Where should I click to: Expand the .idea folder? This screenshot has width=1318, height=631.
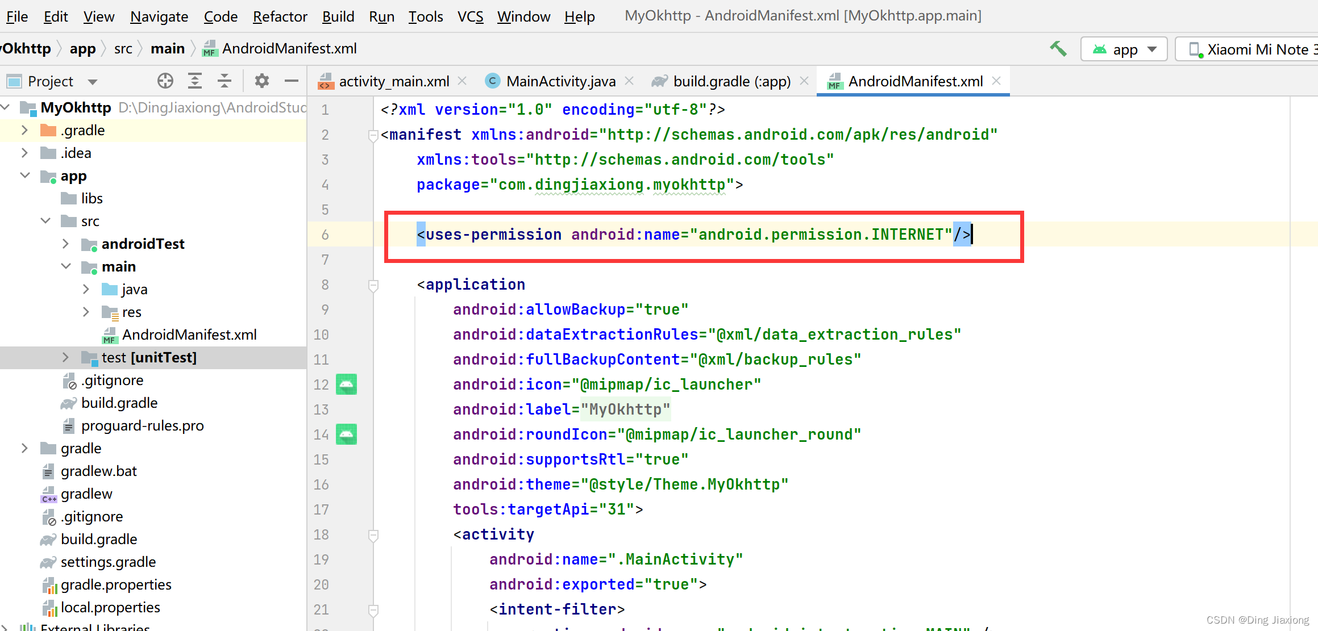click(24, 153)
